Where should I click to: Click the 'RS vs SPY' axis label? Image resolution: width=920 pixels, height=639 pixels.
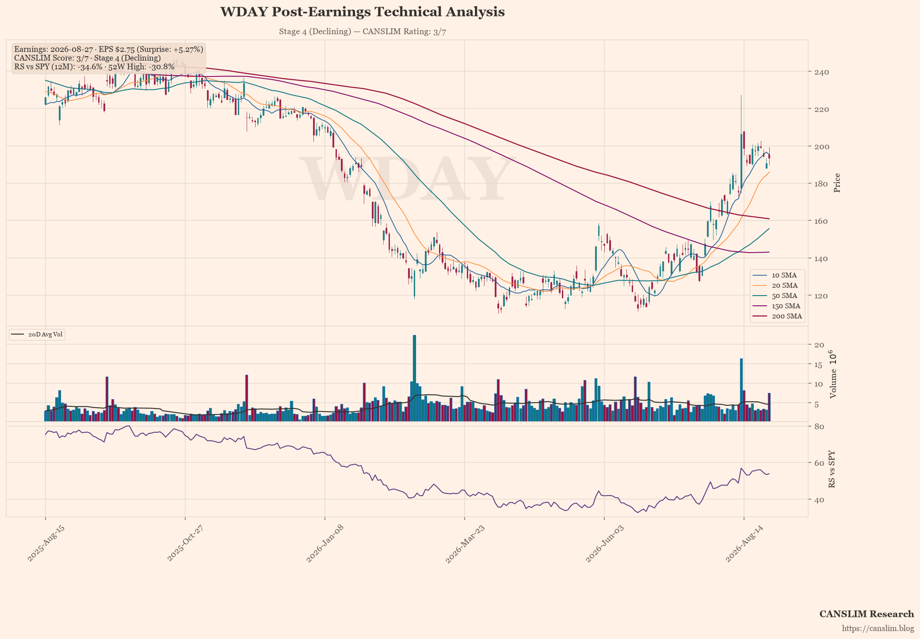coord(832,470)
